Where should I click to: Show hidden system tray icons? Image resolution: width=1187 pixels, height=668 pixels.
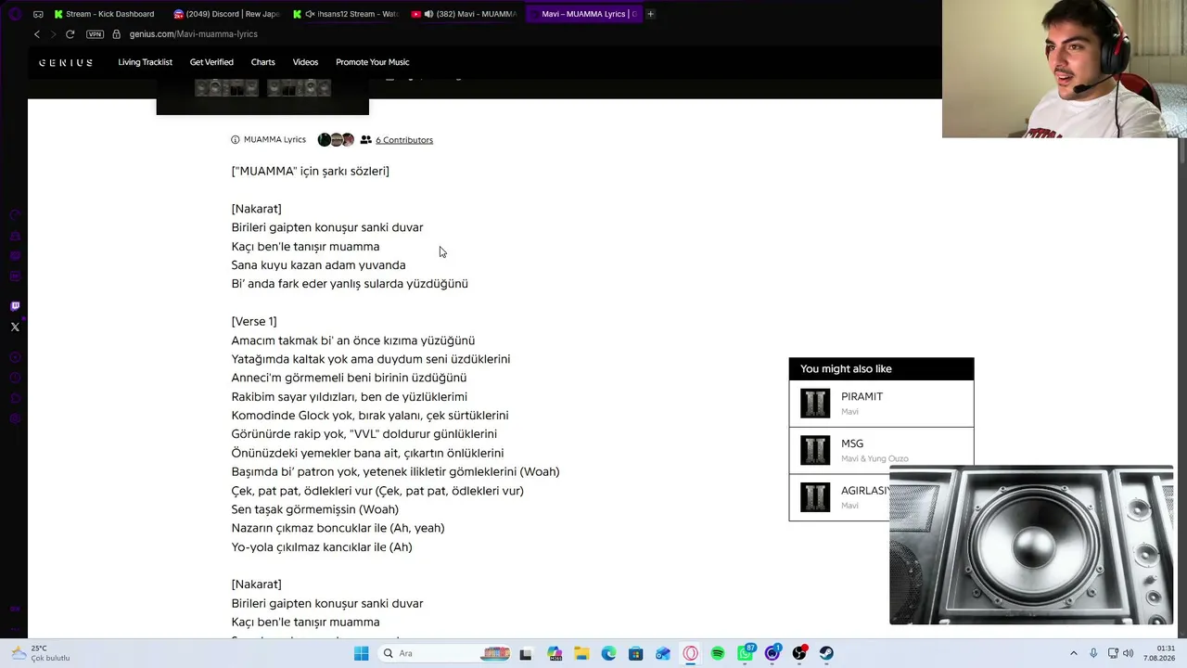(x=1074, y=653)
